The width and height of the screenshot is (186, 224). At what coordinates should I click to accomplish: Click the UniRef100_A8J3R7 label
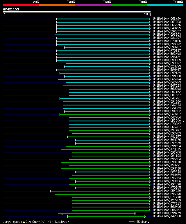[x=167, y=136]
